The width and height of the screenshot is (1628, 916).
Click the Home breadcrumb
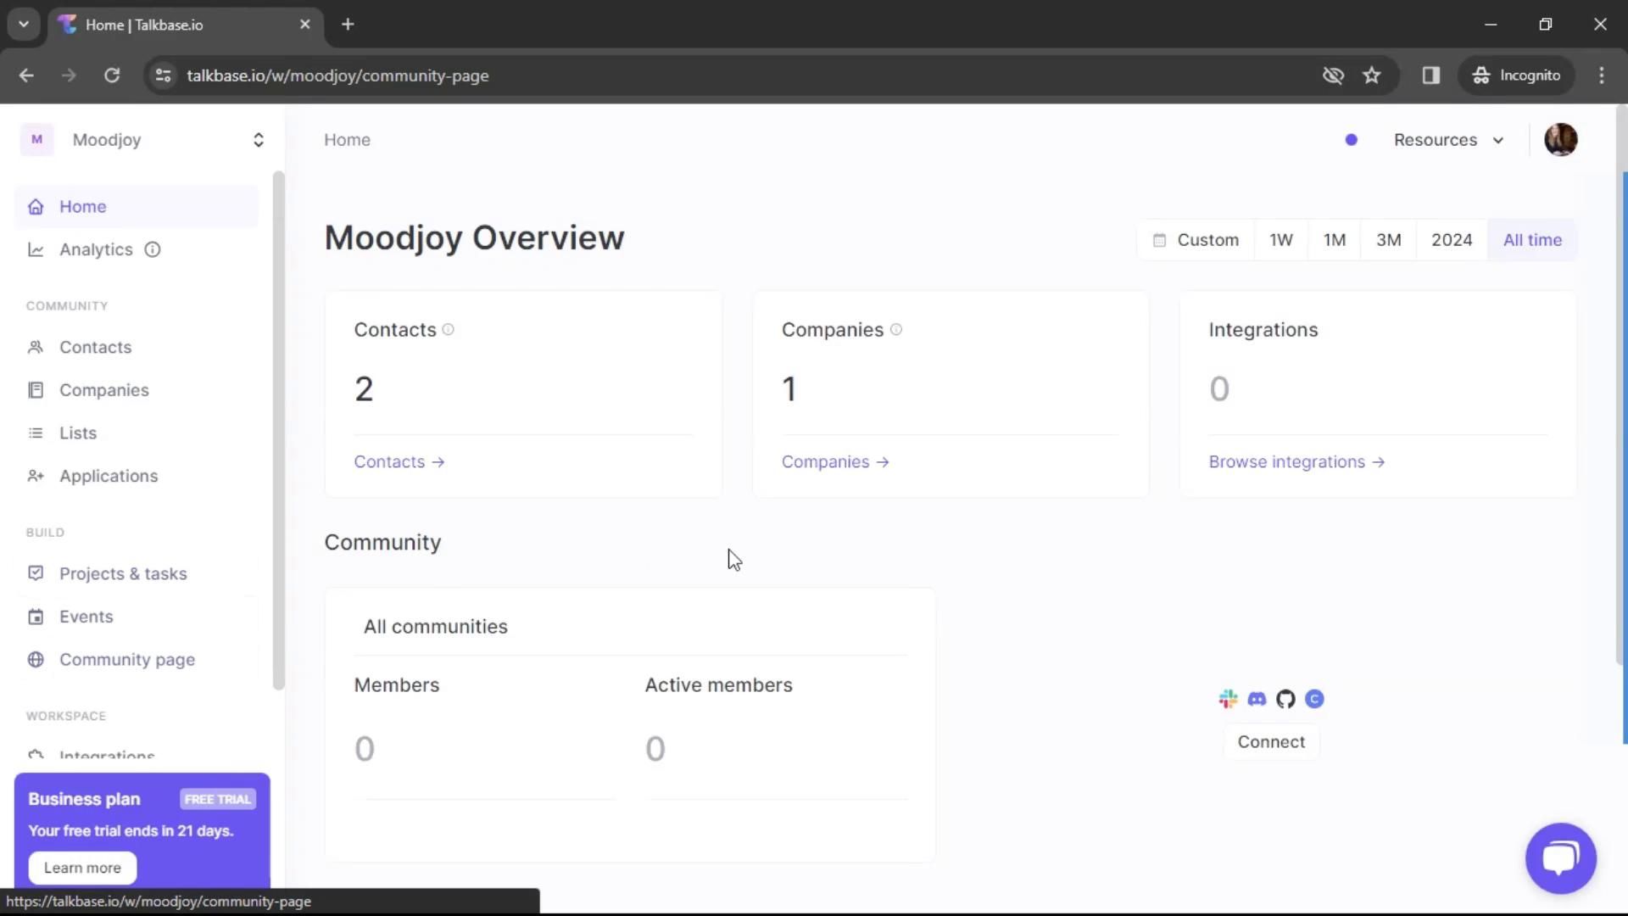tap(347, 140)
